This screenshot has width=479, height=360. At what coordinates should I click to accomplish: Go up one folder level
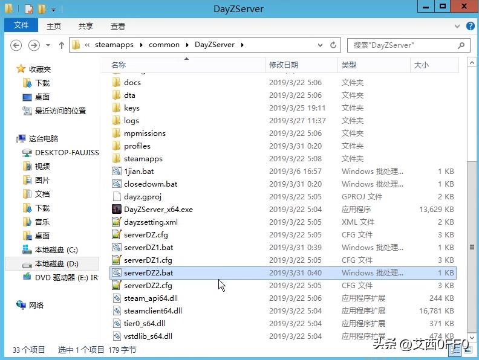point(62,45)
